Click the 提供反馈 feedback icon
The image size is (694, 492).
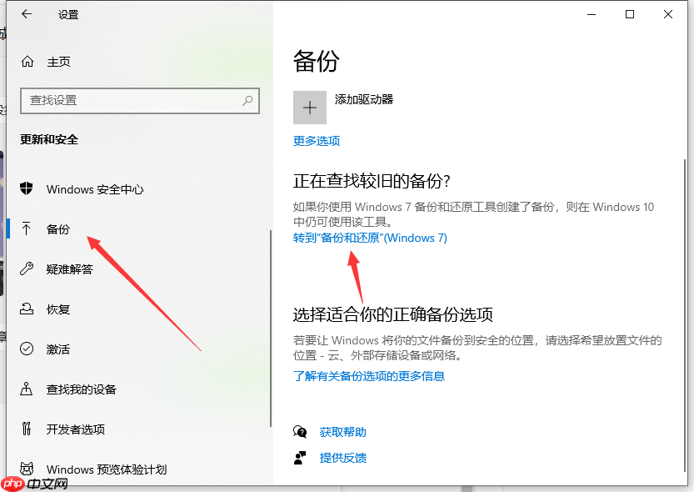click(298, 457)
